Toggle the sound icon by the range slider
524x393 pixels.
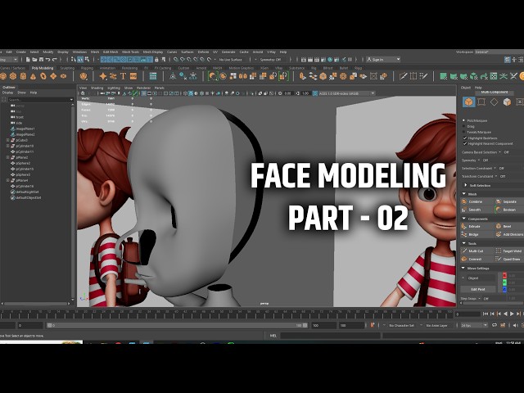(x=515, y=325)
